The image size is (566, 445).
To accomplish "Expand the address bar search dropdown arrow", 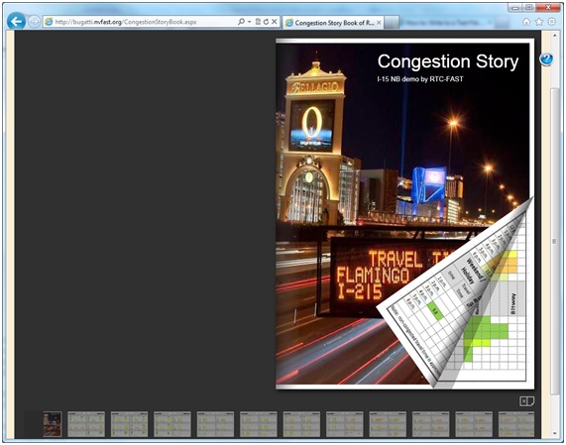I will click(249, 22).
